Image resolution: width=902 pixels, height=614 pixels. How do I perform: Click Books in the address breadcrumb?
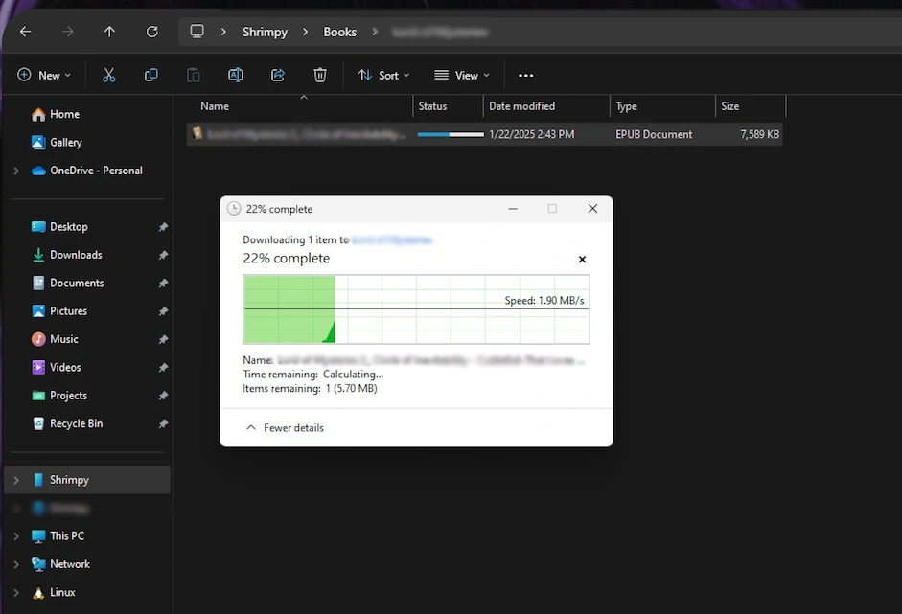click(339, 33)
